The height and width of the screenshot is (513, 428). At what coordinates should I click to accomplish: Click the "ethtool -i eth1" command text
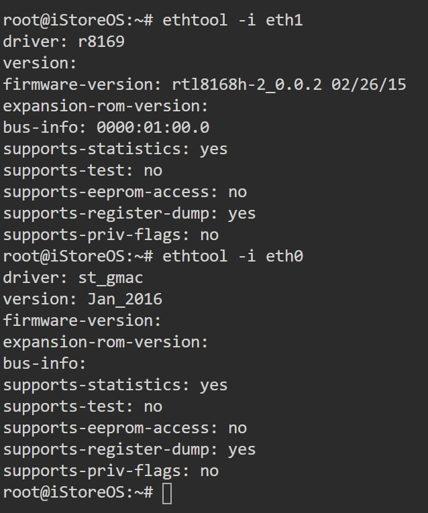[233, 20]
